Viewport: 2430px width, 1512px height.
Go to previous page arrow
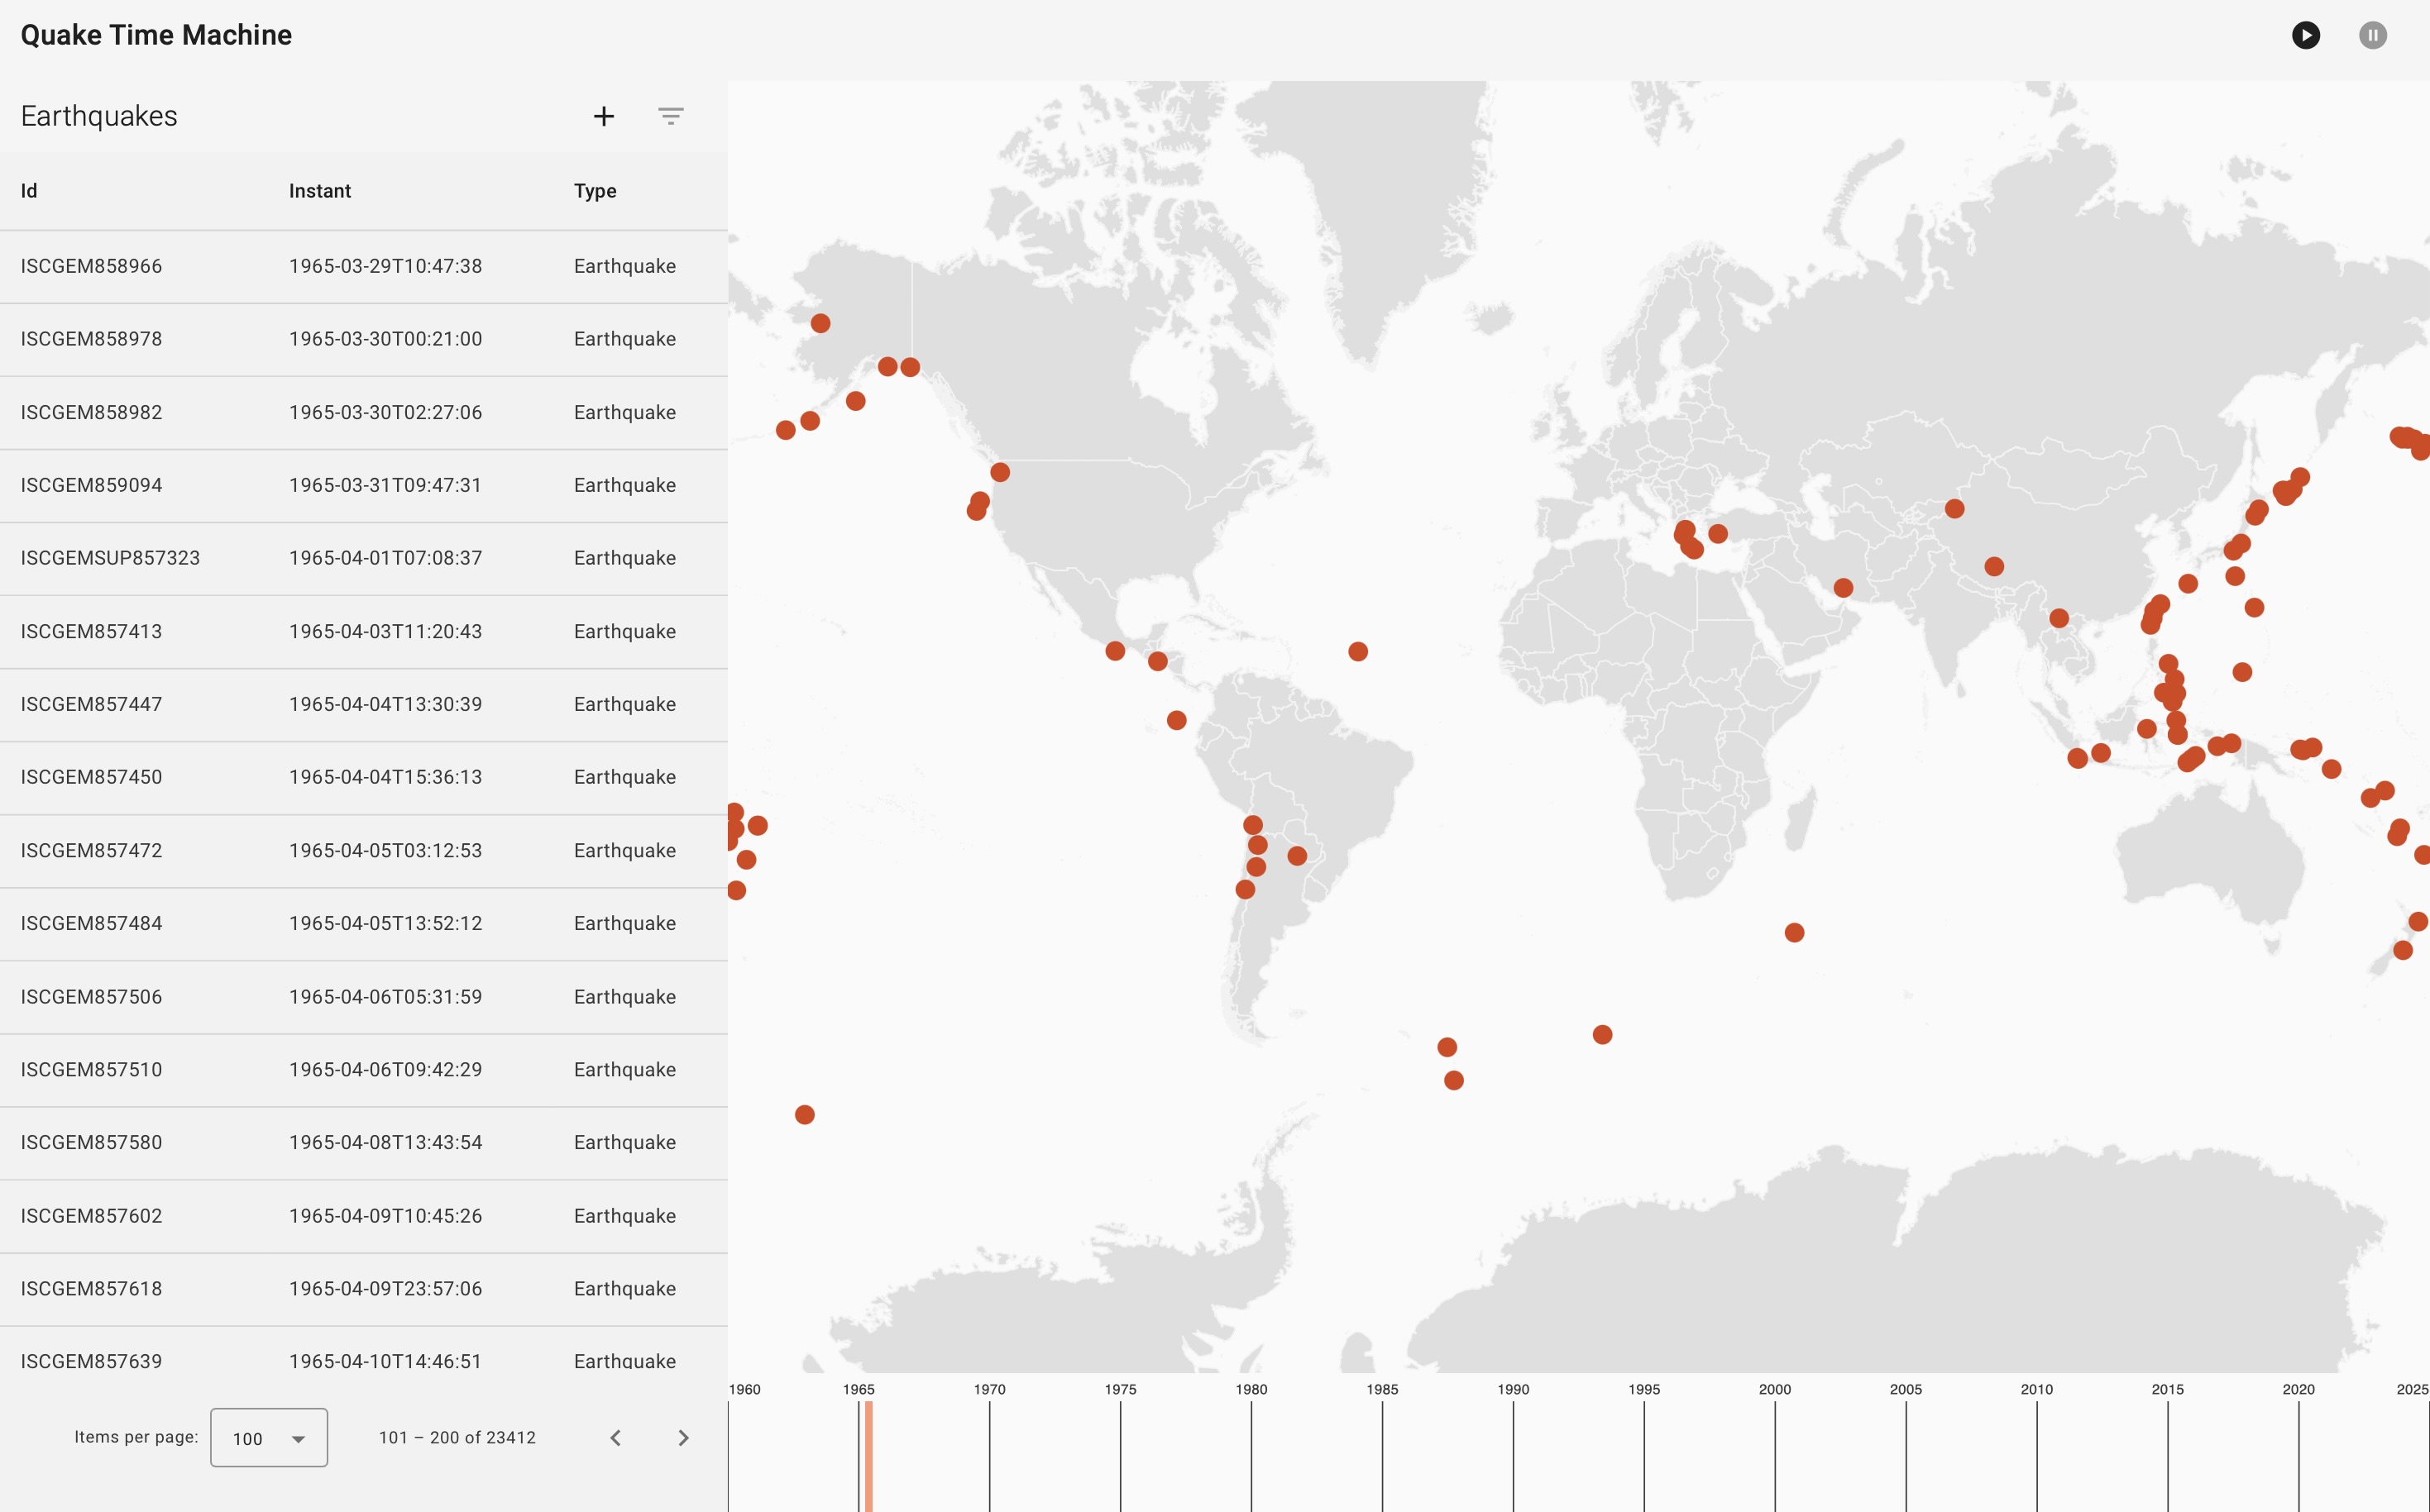coord(615,1437)
